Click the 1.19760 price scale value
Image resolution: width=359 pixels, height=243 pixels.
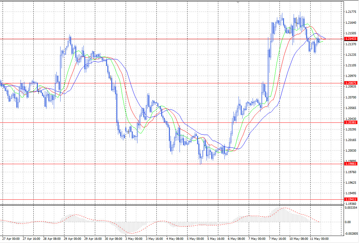coord(351,172)
